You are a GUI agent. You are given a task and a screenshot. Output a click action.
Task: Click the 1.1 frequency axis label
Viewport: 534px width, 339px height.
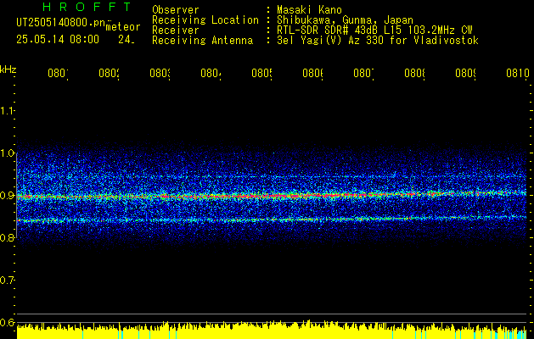[x=7, y=110]
